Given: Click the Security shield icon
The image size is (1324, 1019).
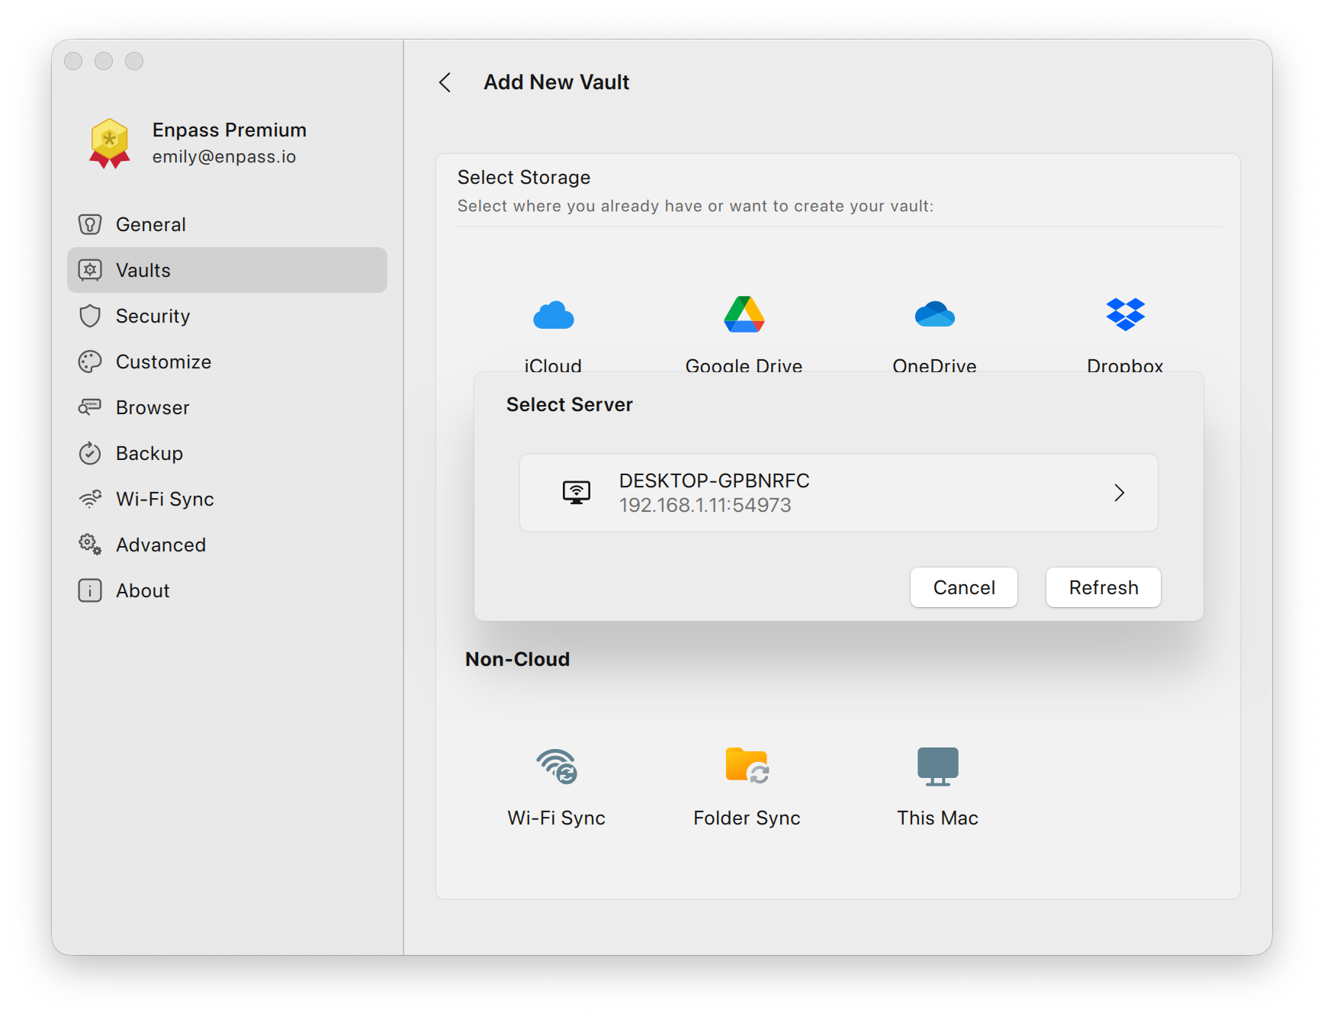Looking at the screenshot, I should pos(90,316).
